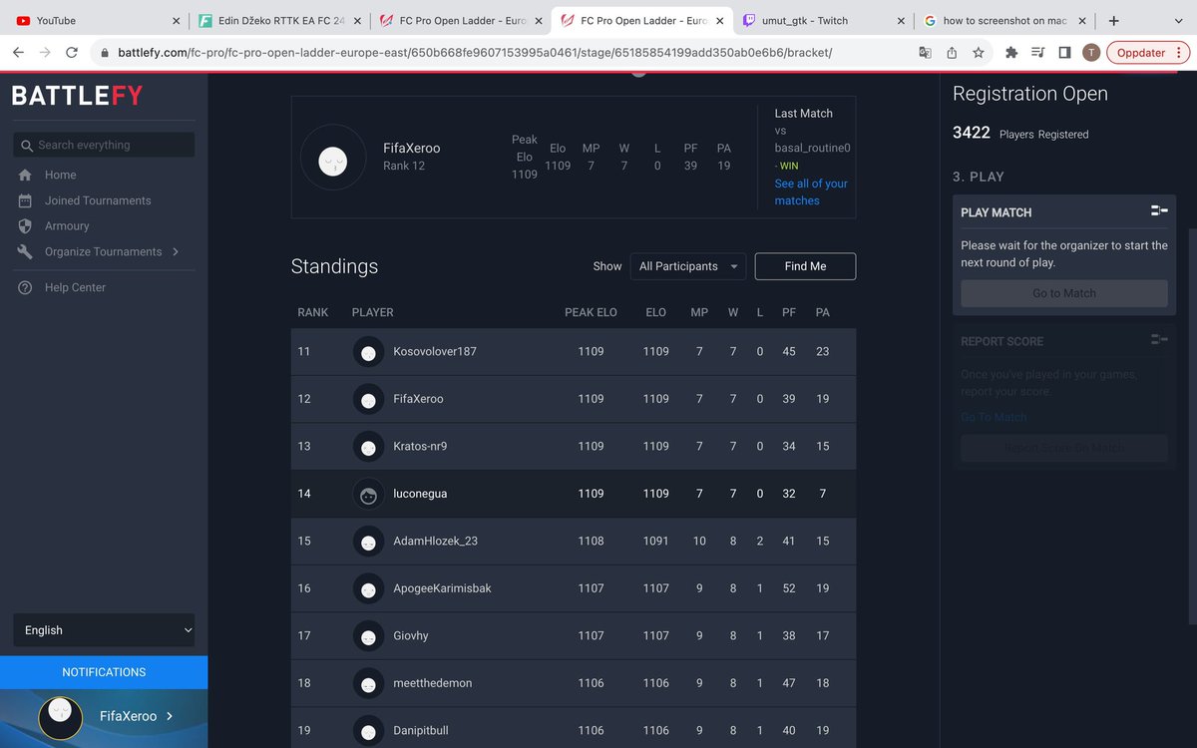Image resolution: width=1197 pixels, height=748 pixels.
Task: Click the Standings heading
Action: (334, 266)
